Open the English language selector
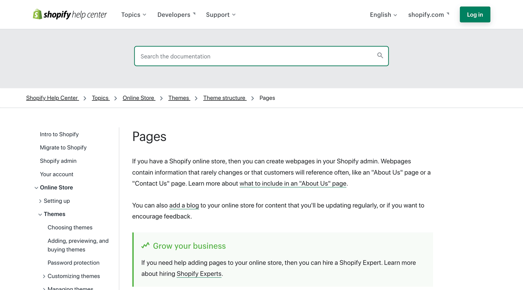This screenshot has width=523, height=290. tap(383, 15)
